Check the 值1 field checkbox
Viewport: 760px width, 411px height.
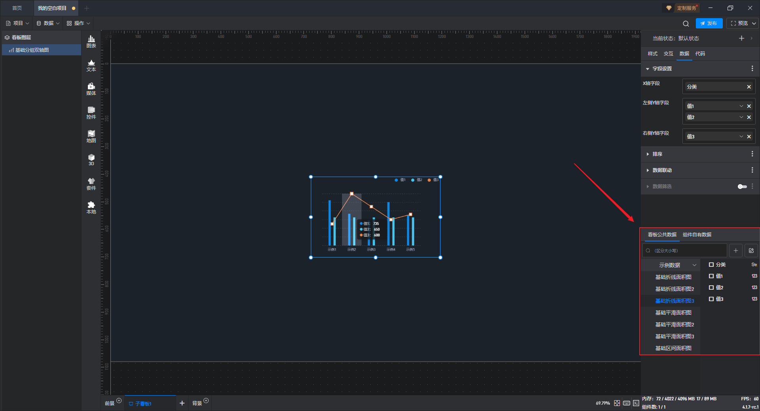click(711, 276)
